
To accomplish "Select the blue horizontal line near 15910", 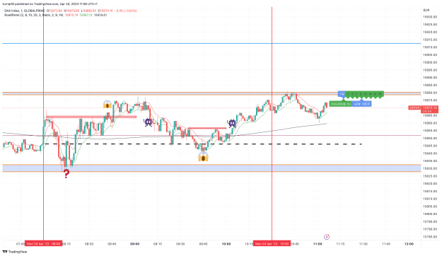I will click(211, 43).
